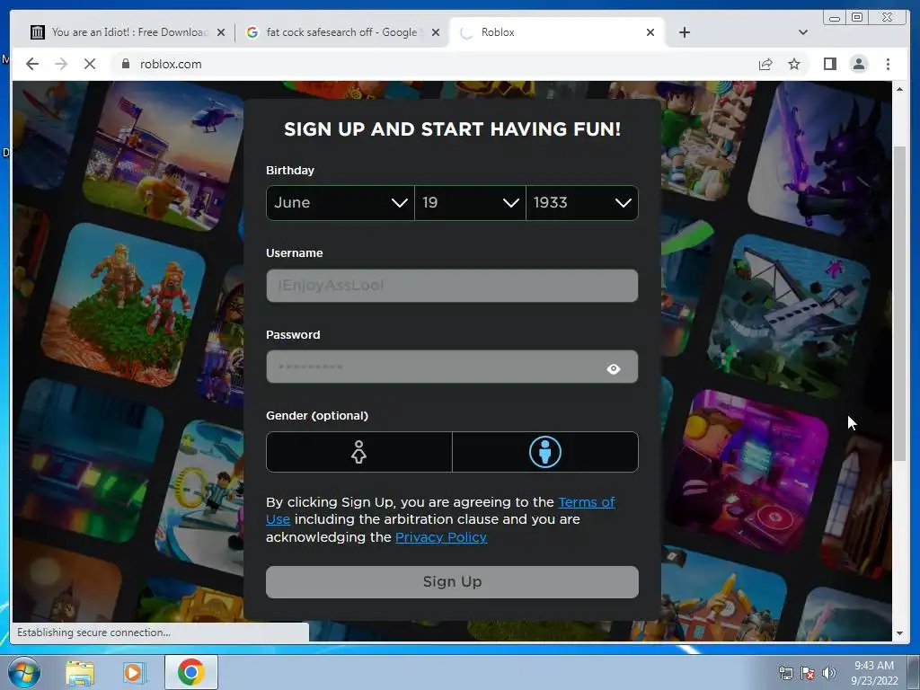Open the birthday day dropdown showing 19
The height and width of the screenshot is (690, 920).
[470, 203]
